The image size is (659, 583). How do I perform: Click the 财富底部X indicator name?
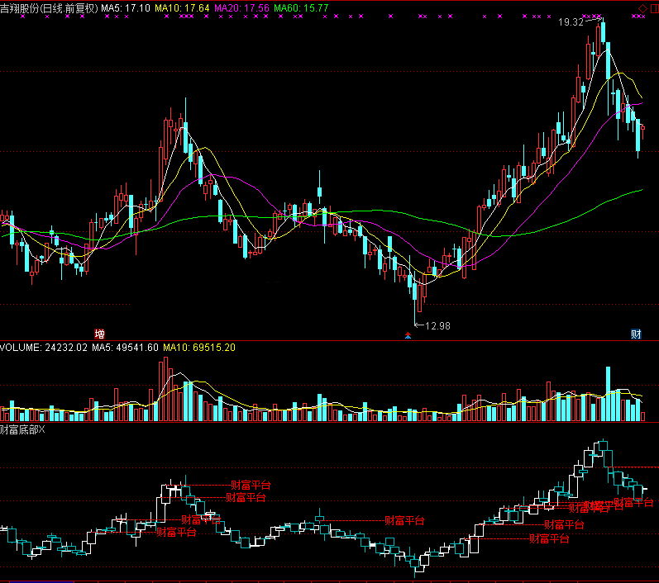point(22,429)
